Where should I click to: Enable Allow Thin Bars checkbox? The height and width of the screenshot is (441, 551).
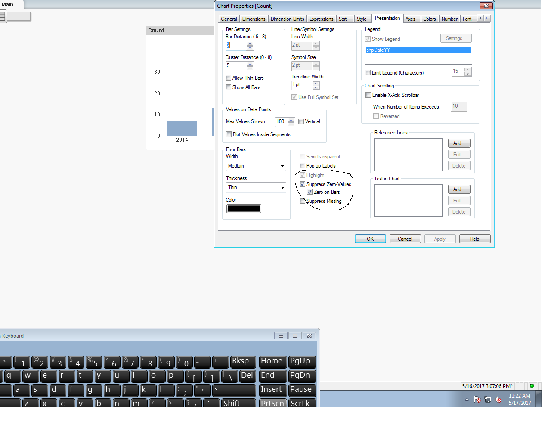click(x=229, y=78)
